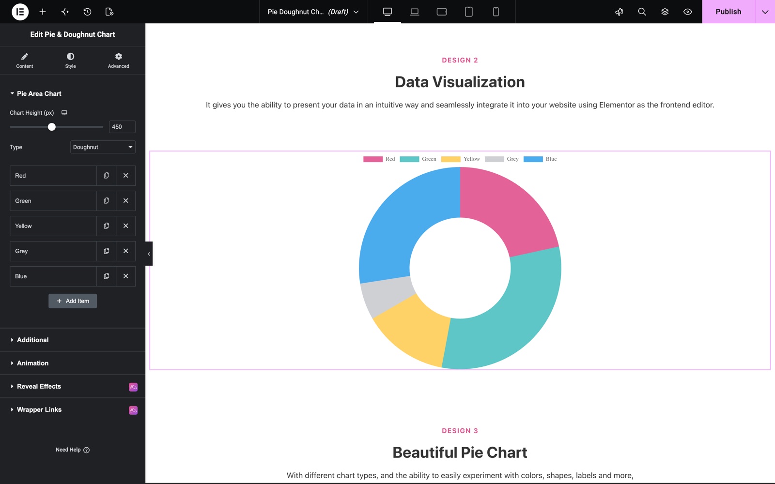The image size is (775, 484).
Task: Toggle responsive mode for Chart Height
Action: tap(64, 113)
